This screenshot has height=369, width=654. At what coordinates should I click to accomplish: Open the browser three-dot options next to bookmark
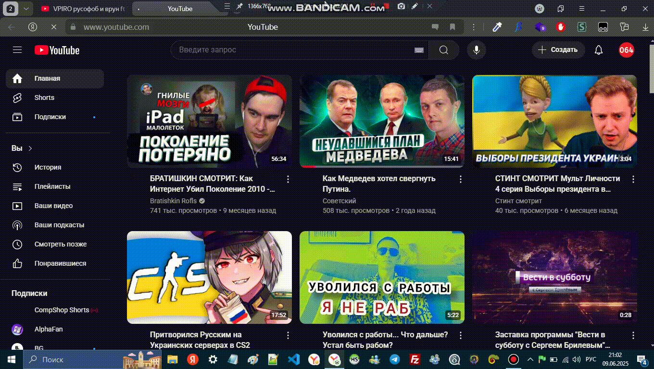[474, 27]
